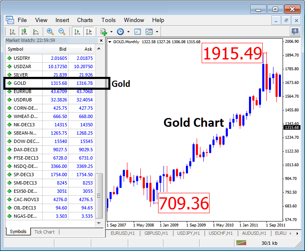
Task: Switch to the Symbols tab
Action: (x=18, y=231)
